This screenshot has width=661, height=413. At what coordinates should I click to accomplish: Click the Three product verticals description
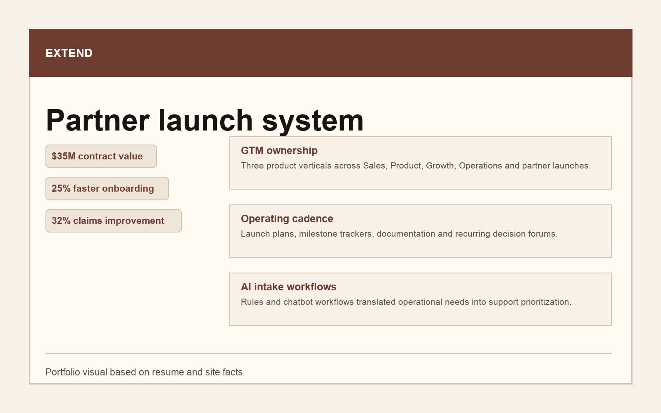416,166
